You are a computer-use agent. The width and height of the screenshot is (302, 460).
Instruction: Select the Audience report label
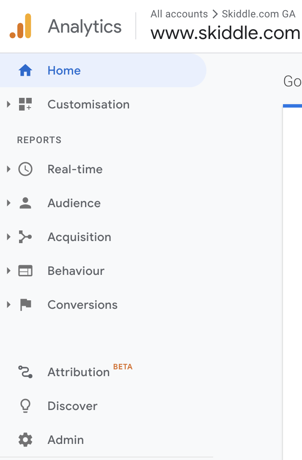[74, 203]
